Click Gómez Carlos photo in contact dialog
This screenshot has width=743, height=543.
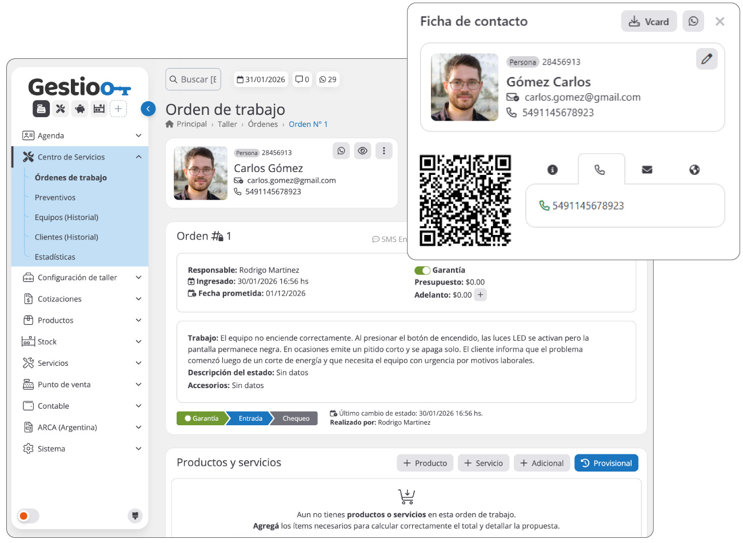tap(465, 87)
